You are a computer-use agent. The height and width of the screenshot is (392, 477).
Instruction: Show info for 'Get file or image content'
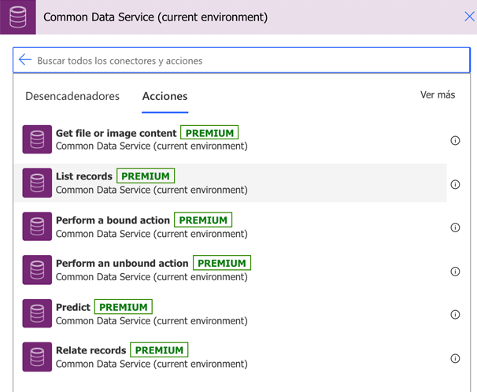coord(455,140)
